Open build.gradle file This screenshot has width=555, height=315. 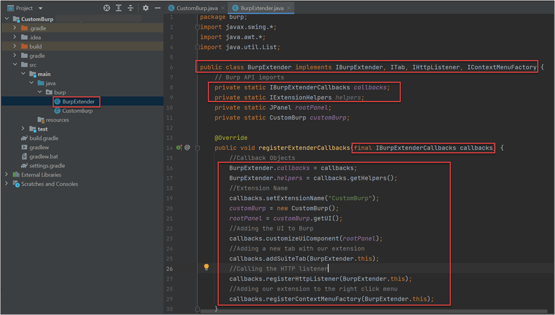click(43, 138)
